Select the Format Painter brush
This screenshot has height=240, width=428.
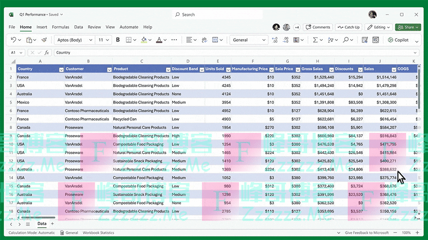point(44,40)
